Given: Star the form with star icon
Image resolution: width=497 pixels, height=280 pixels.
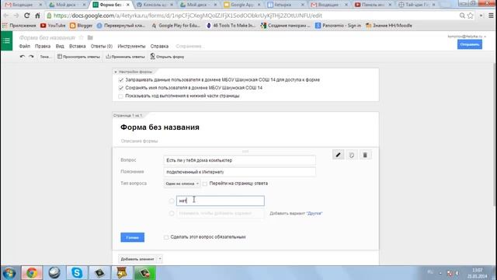Looking at the screenshot, I should coord(81,37).
